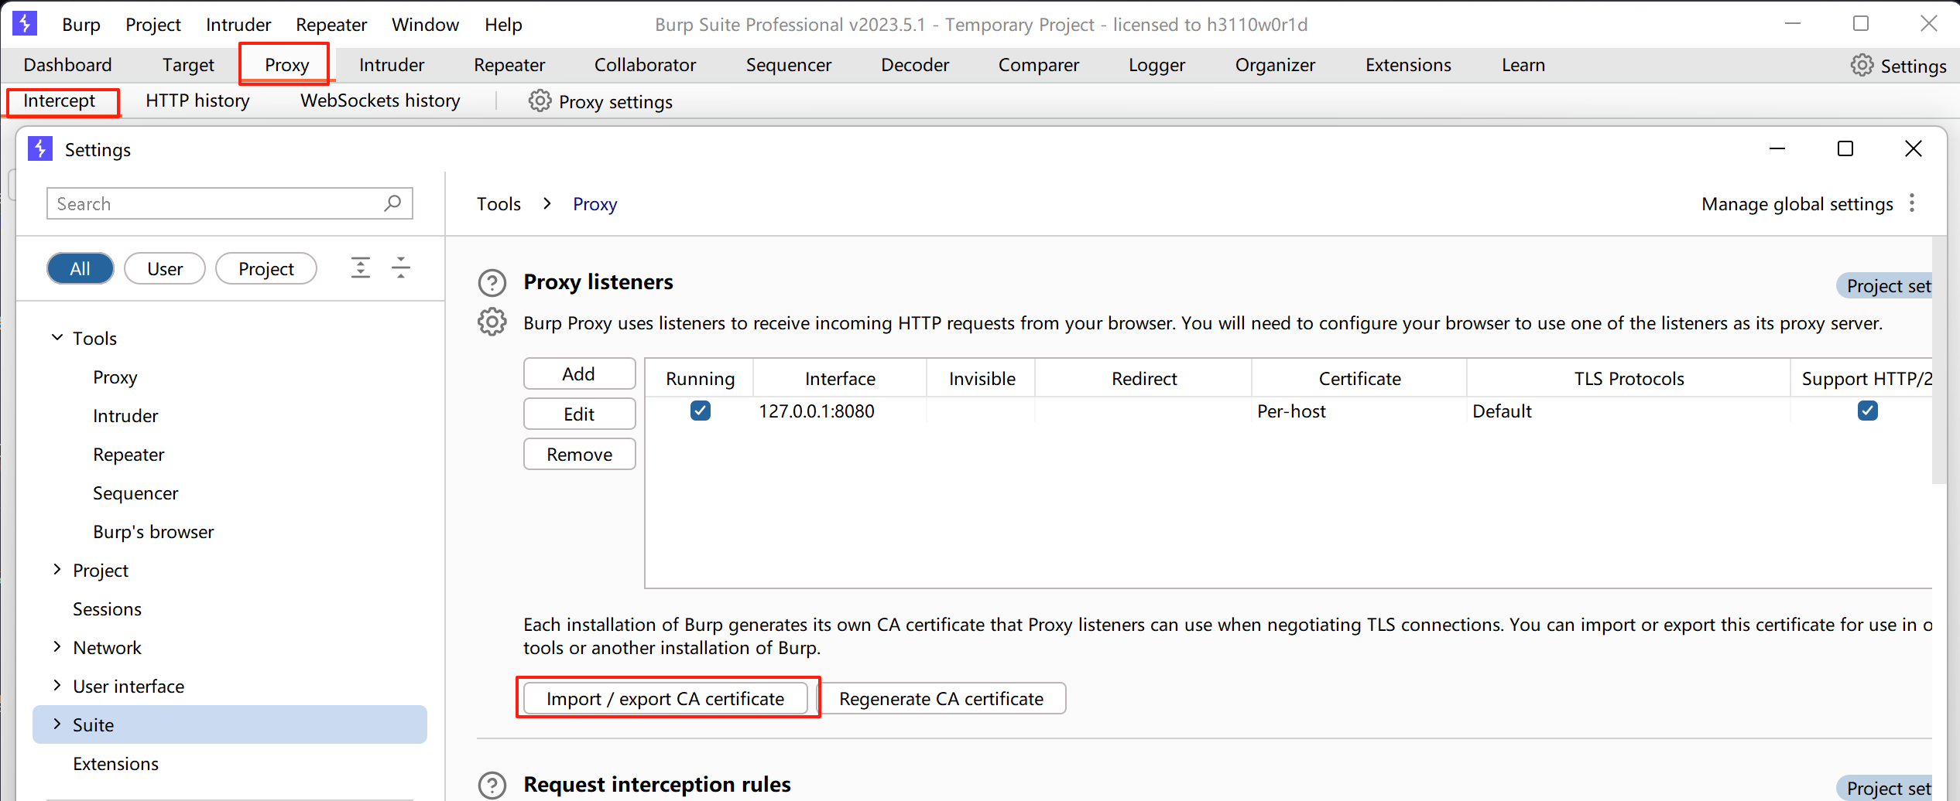Select Extensions in settings tree

[115, 763]
